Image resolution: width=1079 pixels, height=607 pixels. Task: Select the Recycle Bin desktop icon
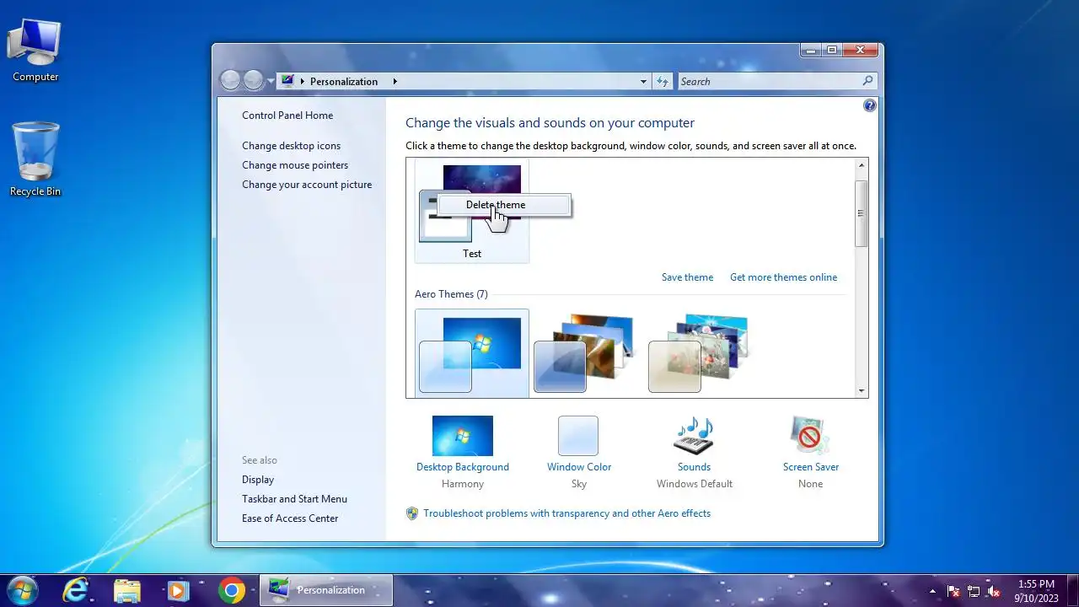pyautogui.click(x=35, y=160)
